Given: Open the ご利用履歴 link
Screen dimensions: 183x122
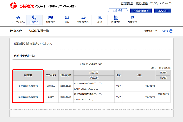Looking at the screenshot, I should 127,3.
